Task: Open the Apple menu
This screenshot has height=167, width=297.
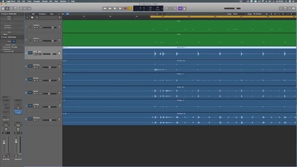Action: [x=3, y=1]
